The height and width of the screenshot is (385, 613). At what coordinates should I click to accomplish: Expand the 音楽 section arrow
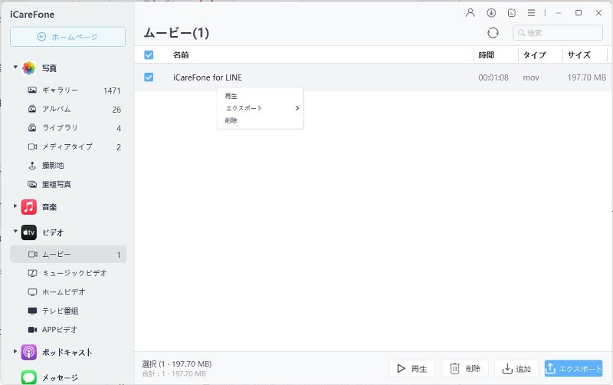[x=15, y=206]
